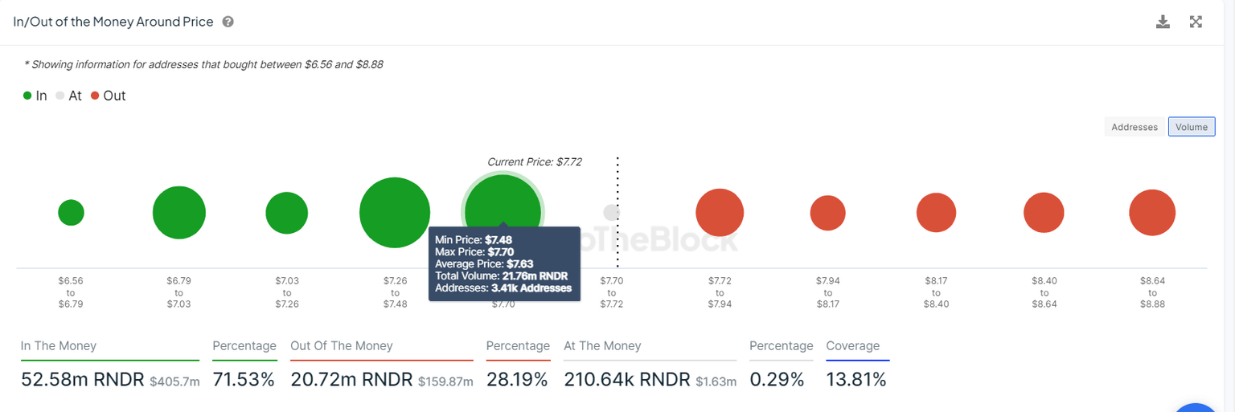Toggle the green In legend item
The width and height of the screenshot is (1235, 412).
(x=35, y=96)
